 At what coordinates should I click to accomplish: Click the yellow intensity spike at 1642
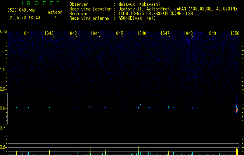tap(49, 150)
